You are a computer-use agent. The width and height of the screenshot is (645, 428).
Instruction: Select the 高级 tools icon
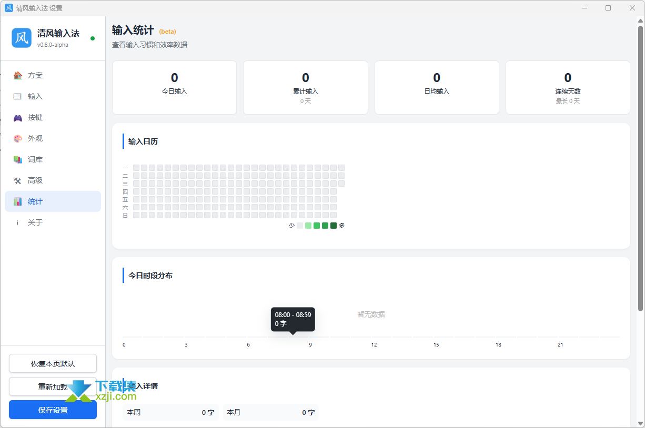(x=18, y=180)
